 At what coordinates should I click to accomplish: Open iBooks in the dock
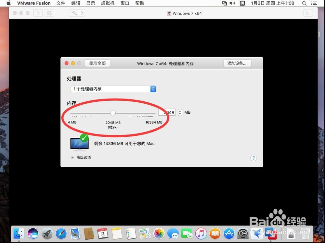[x=215, y=234]
